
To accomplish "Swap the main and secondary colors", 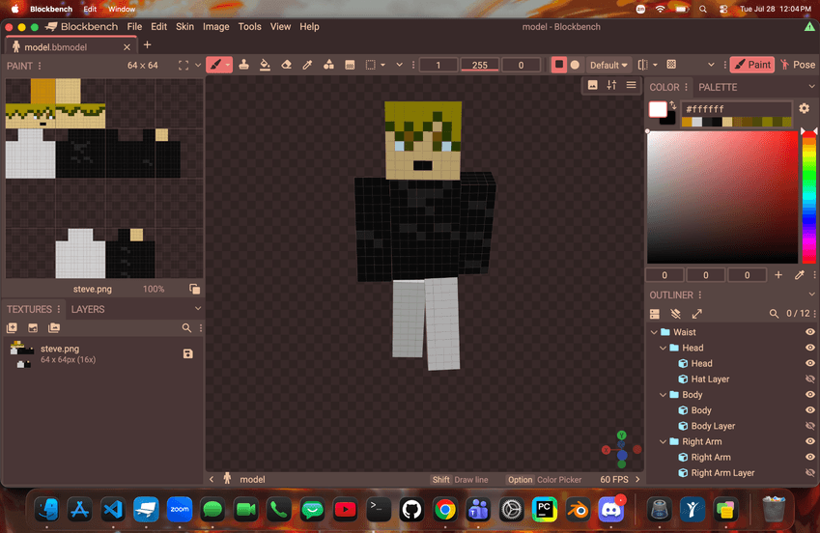I will coord(673,105).
